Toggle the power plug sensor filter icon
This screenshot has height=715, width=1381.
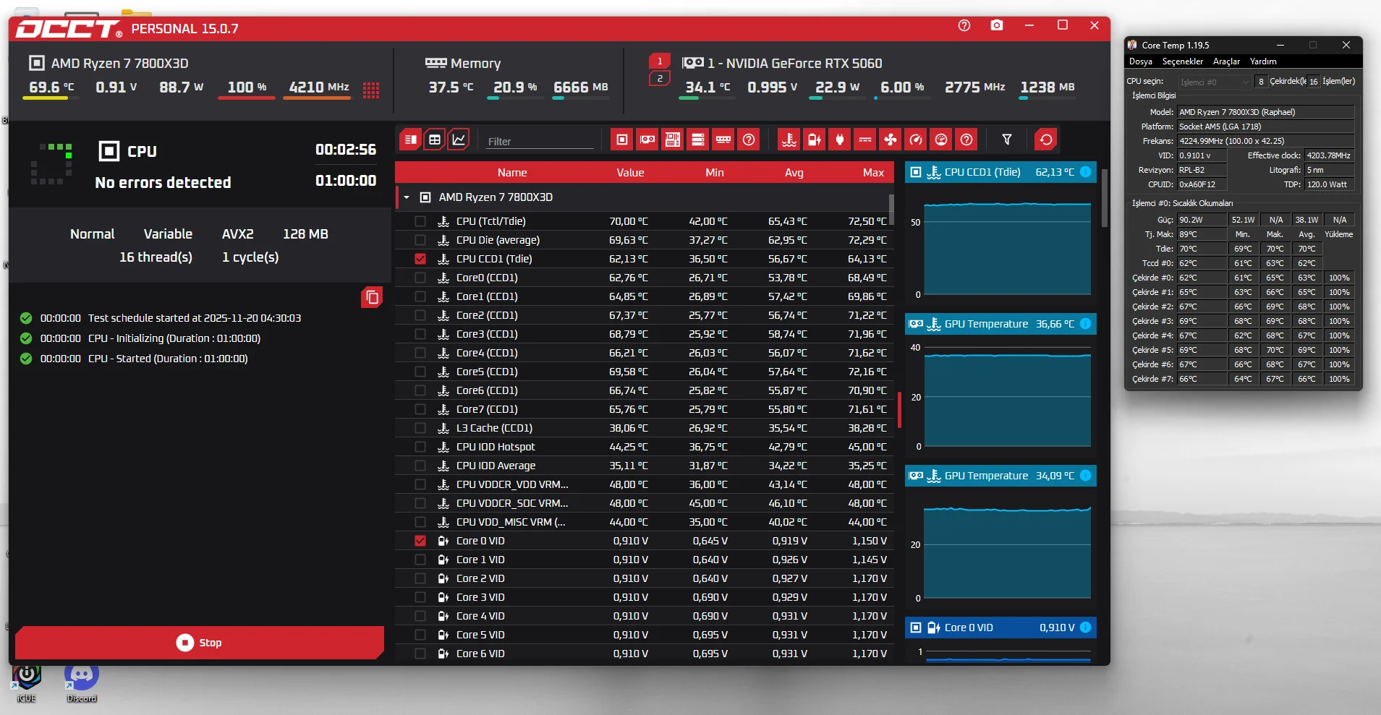pos(840,140)
